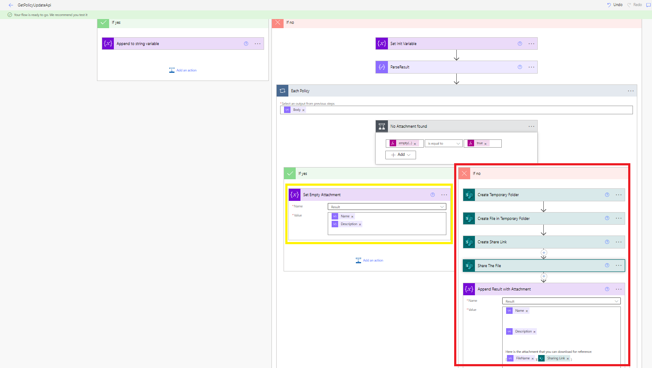This screenshot has width=652, height=368.
Task: Open the Name dropdown in Append Result with Attachment
Action: [562, 301]
